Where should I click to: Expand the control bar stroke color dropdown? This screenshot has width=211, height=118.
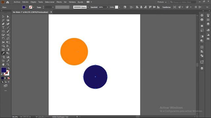(x=34, y=7)
